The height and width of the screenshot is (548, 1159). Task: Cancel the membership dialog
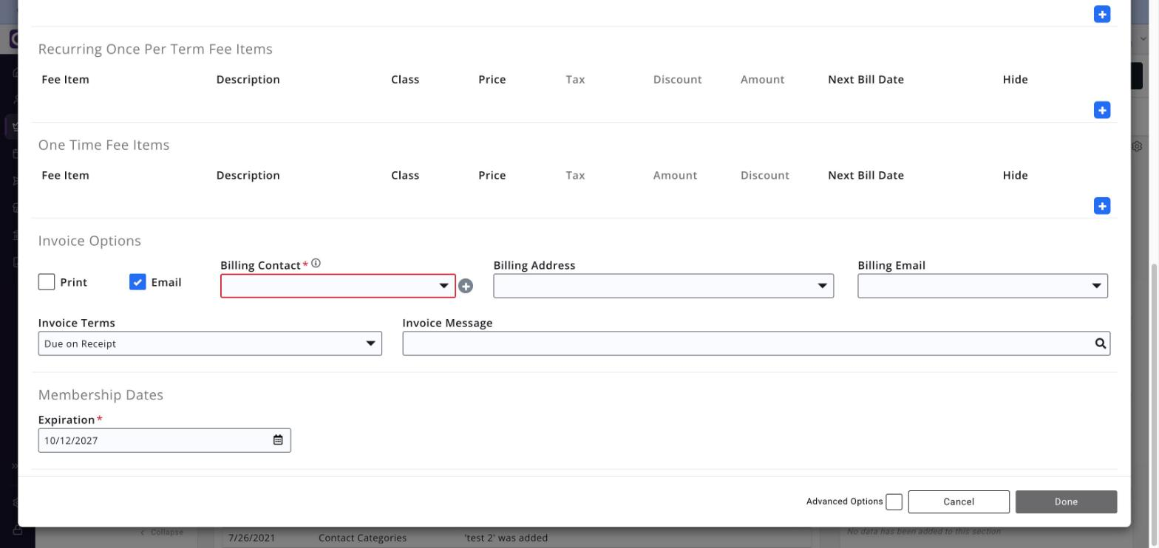[x=959, y=501]
